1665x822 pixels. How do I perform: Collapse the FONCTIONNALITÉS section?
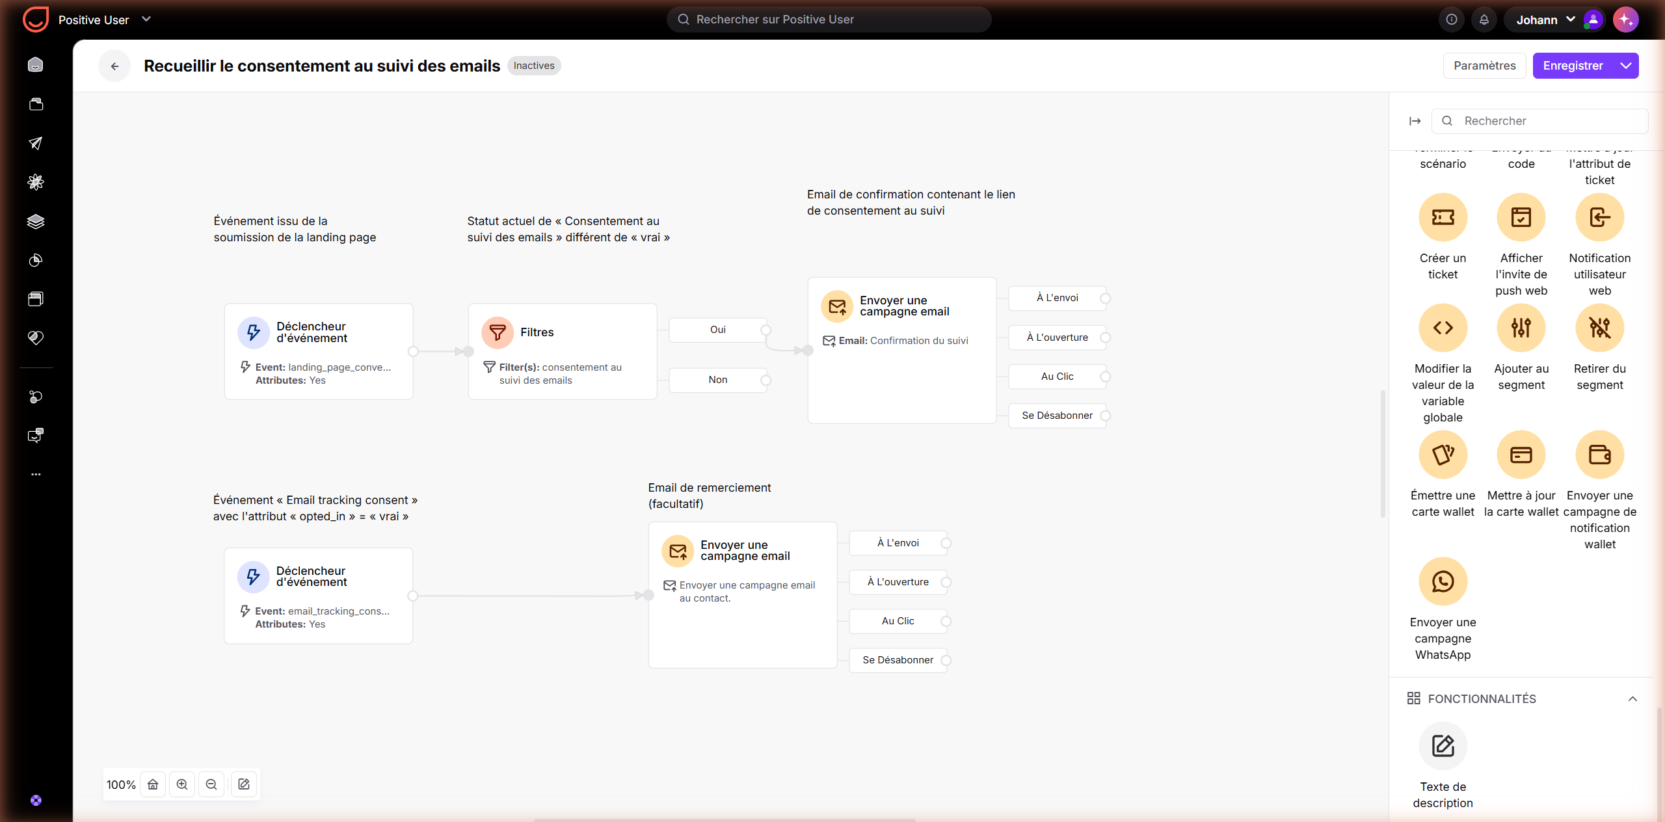(1632, 698)
